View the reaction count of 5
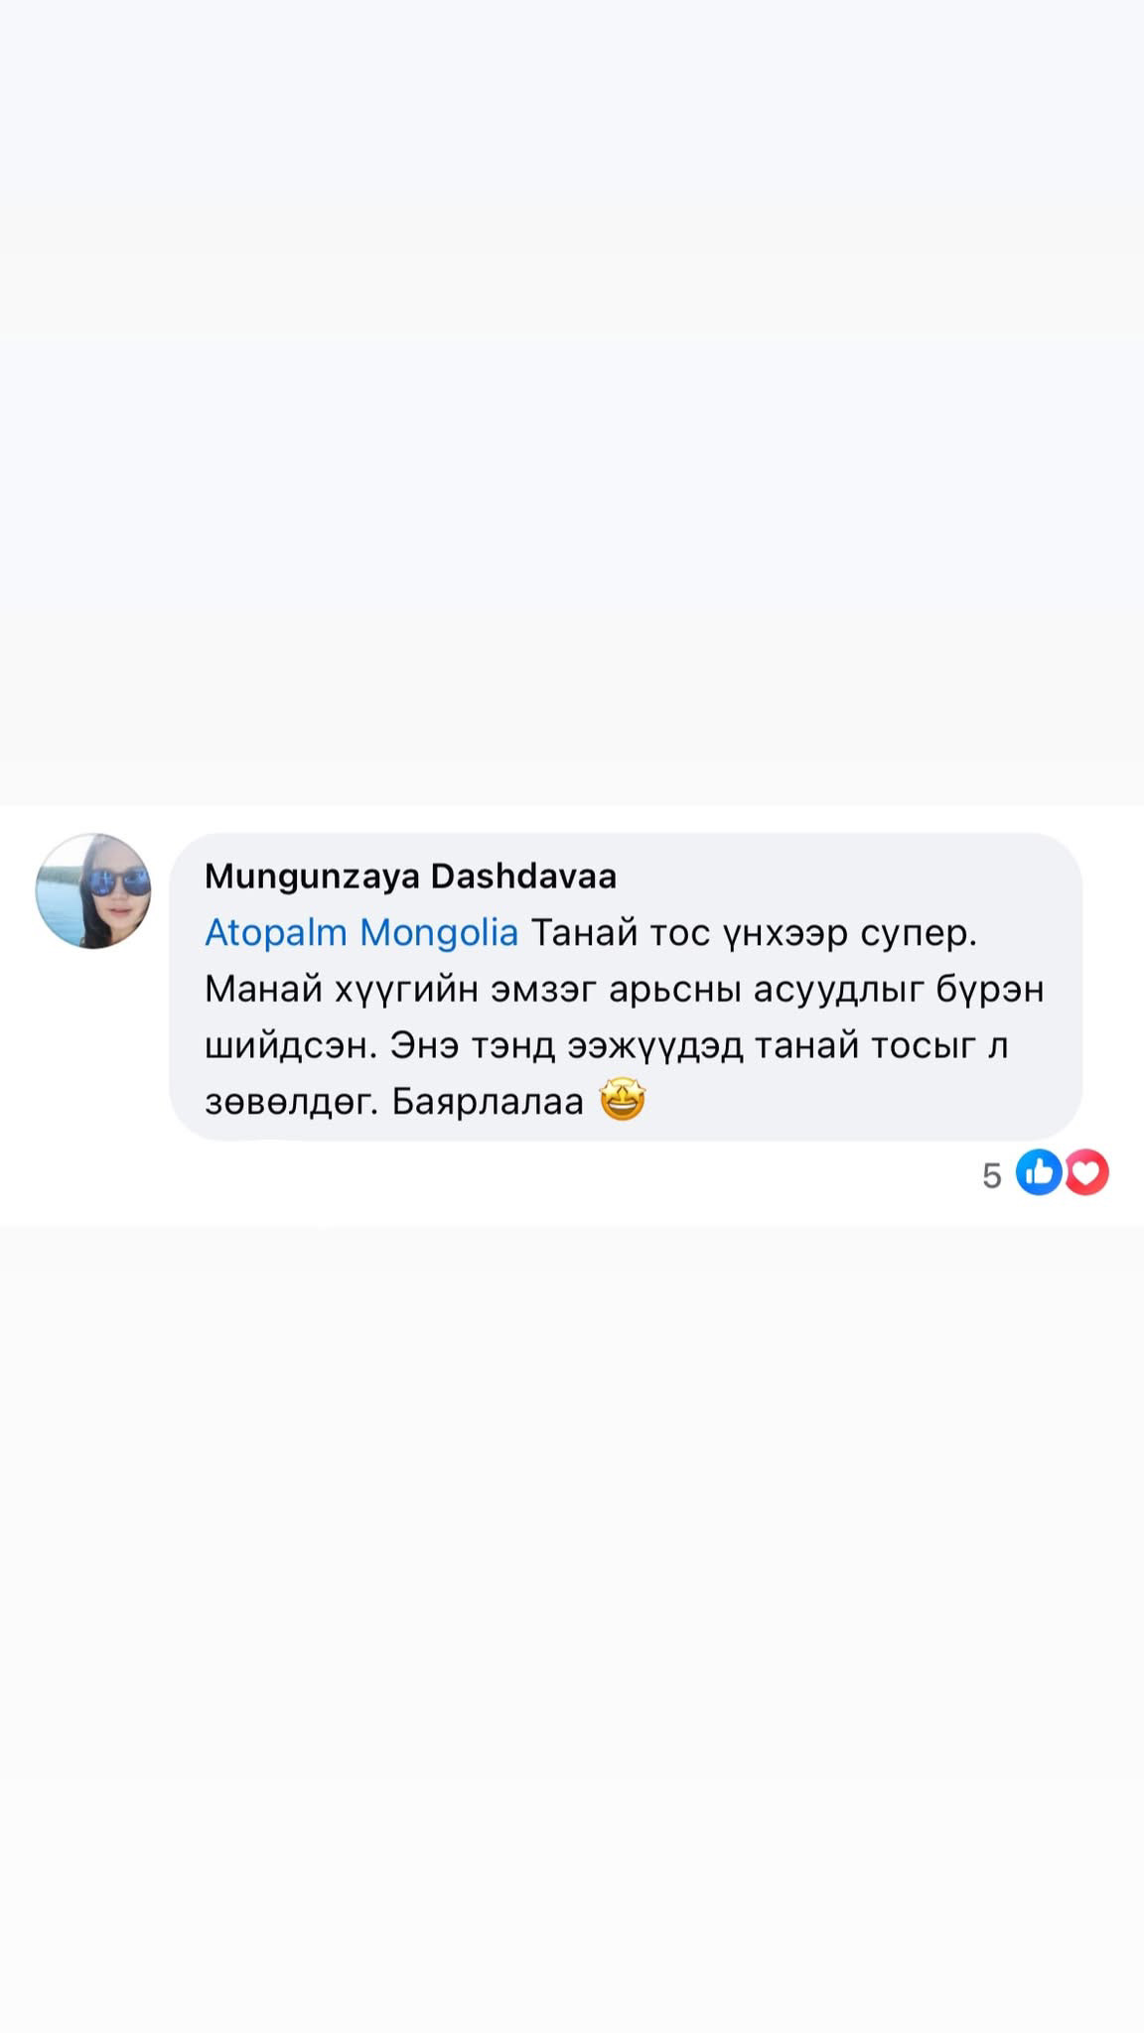1144x2033 pixels. [991, 1175]
